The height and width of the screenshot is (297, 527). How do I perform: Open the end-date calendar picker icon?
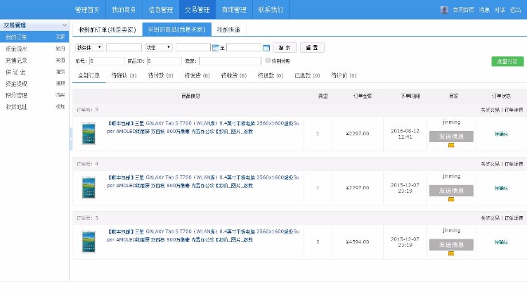266,48
